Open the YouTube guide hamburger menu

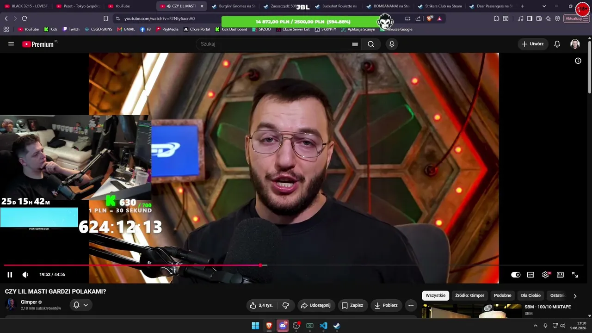tap(11, 44)
